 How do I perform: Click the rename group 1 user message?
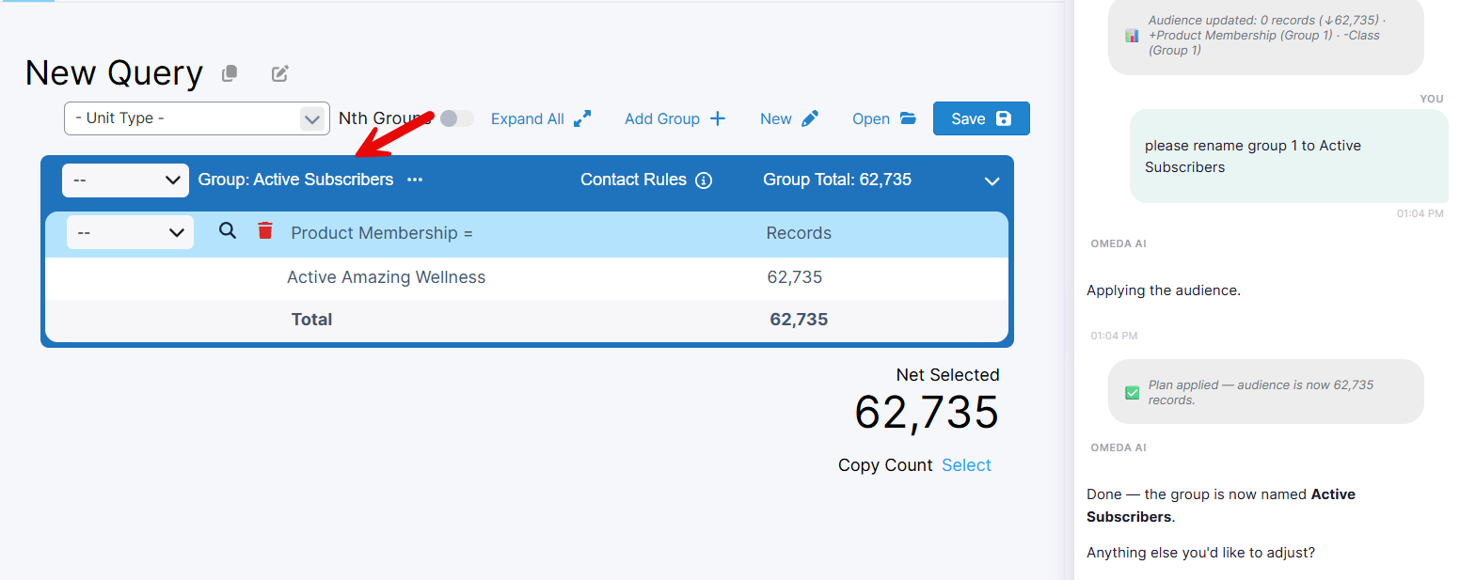point(1289,156)
